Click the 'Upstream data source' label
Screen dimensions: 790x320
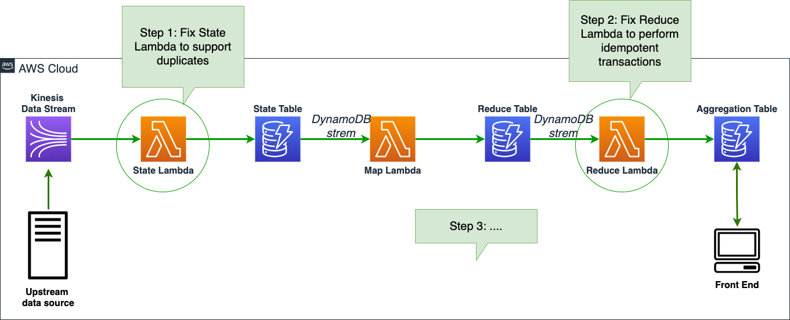point(48,297)
